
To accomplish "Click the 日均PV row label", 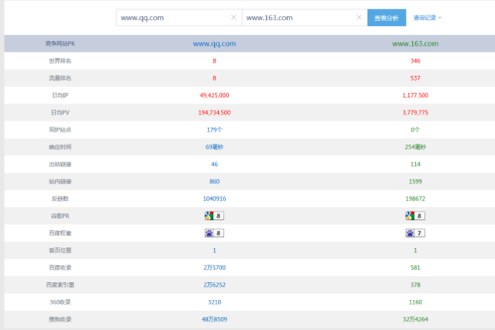I will click(x=60, y=112).
